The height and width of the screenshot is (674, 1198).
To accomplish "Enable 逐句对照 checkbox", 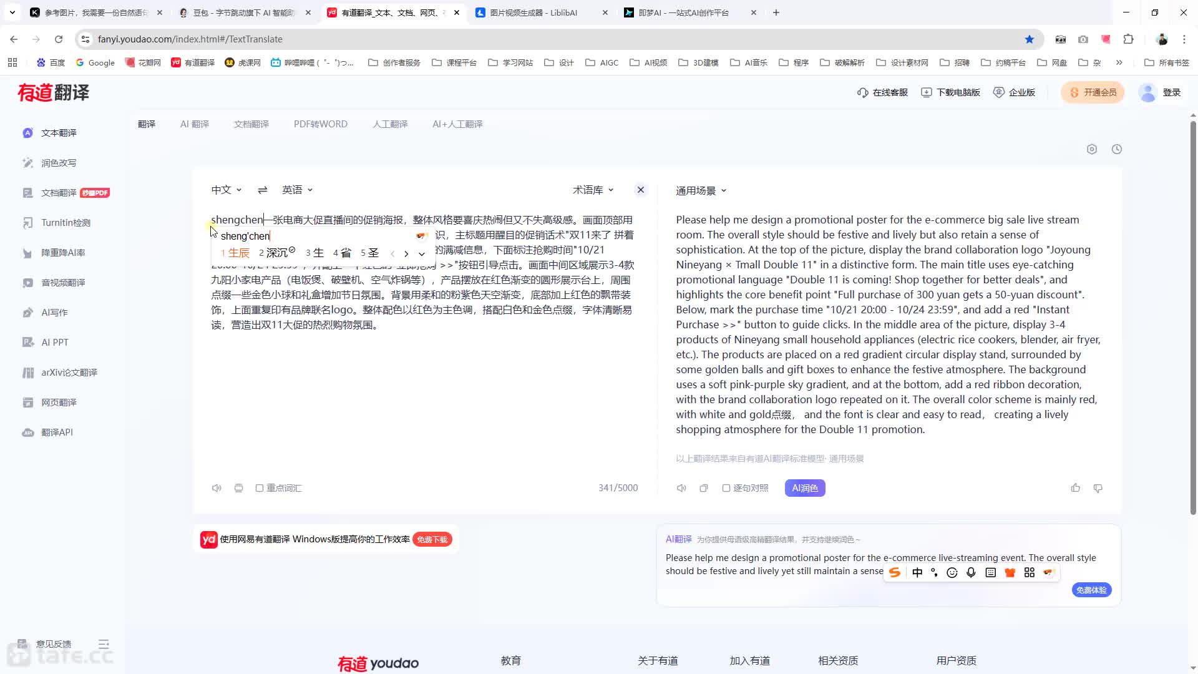I will point(726,488).
